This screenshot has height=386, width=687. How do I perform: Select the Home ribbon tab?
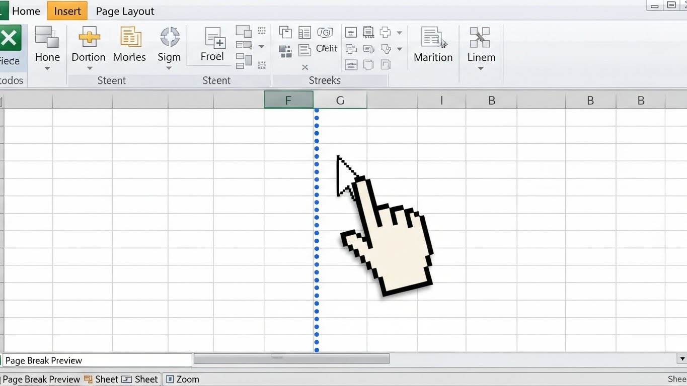pos(26,11)
